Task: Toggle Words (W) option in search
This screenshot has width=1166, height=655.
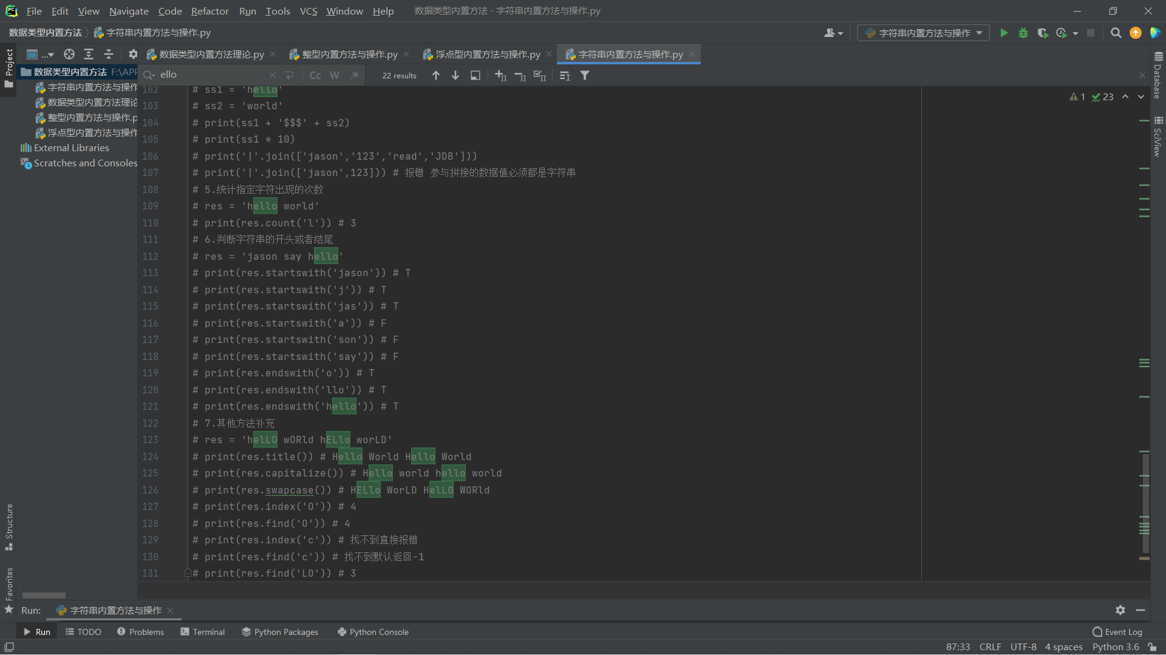Action: (x=335, y=75)
